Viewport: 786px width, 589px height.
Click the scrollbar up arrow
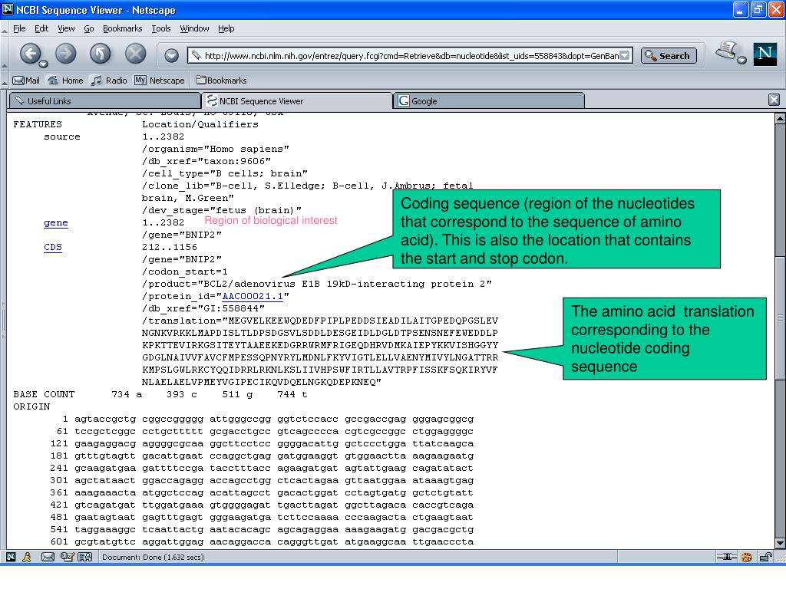(x=780, y=119)
